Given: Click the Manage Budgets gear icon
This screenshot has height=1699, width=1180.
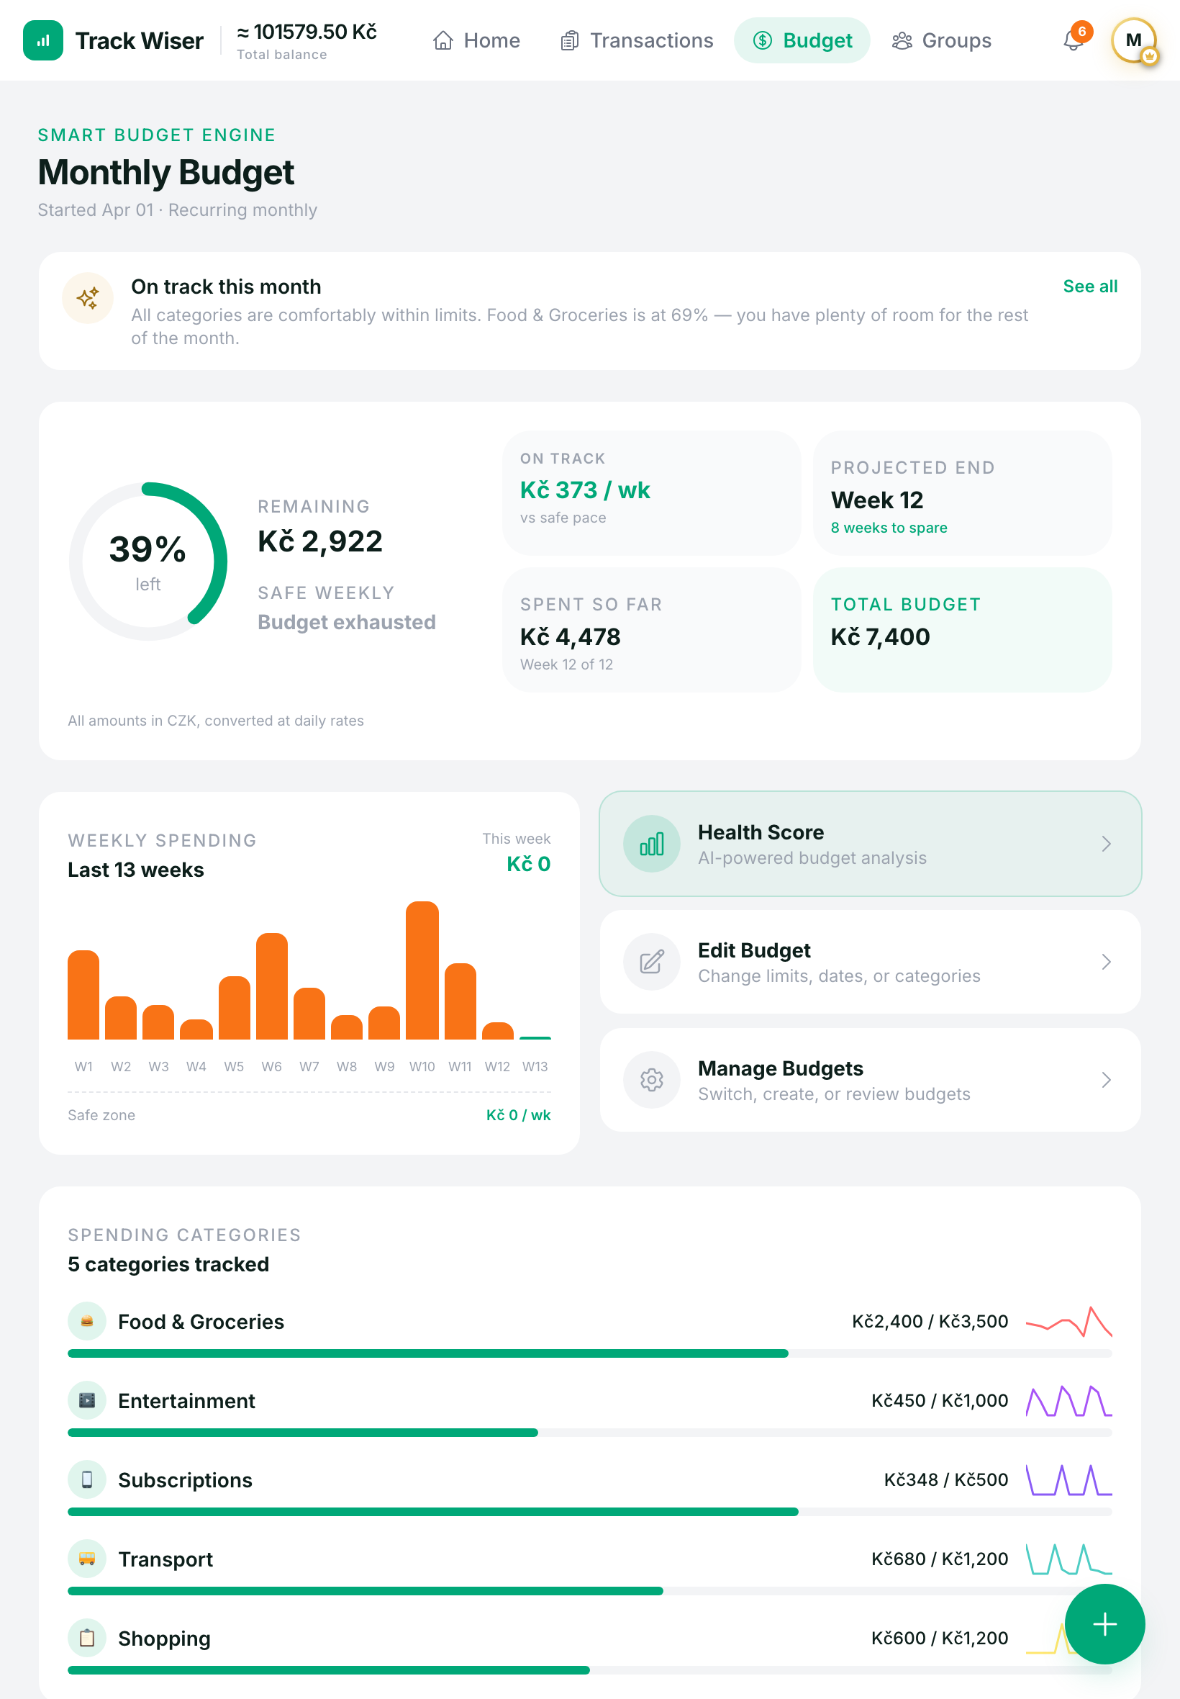Looking at the screenshot, I should pos(650,1080).
